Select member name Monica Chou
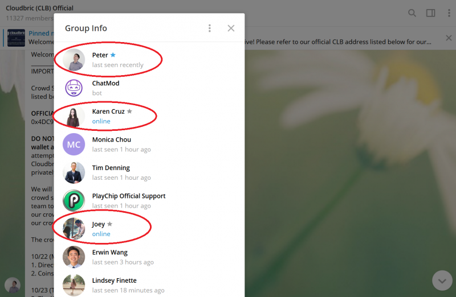 [111, 139]
